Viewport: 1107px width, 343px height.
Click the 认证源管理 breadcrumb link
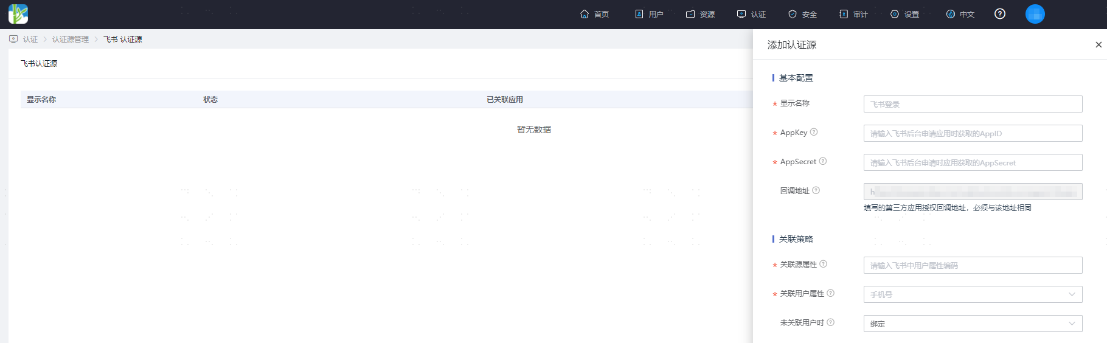coord(71,39)
